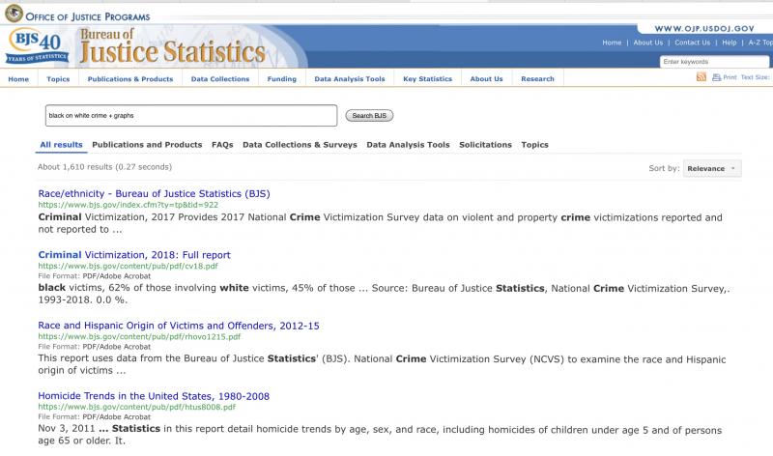Click the Text Size label
This screenshot has width=773, height=456.
(x=755, y=77)
